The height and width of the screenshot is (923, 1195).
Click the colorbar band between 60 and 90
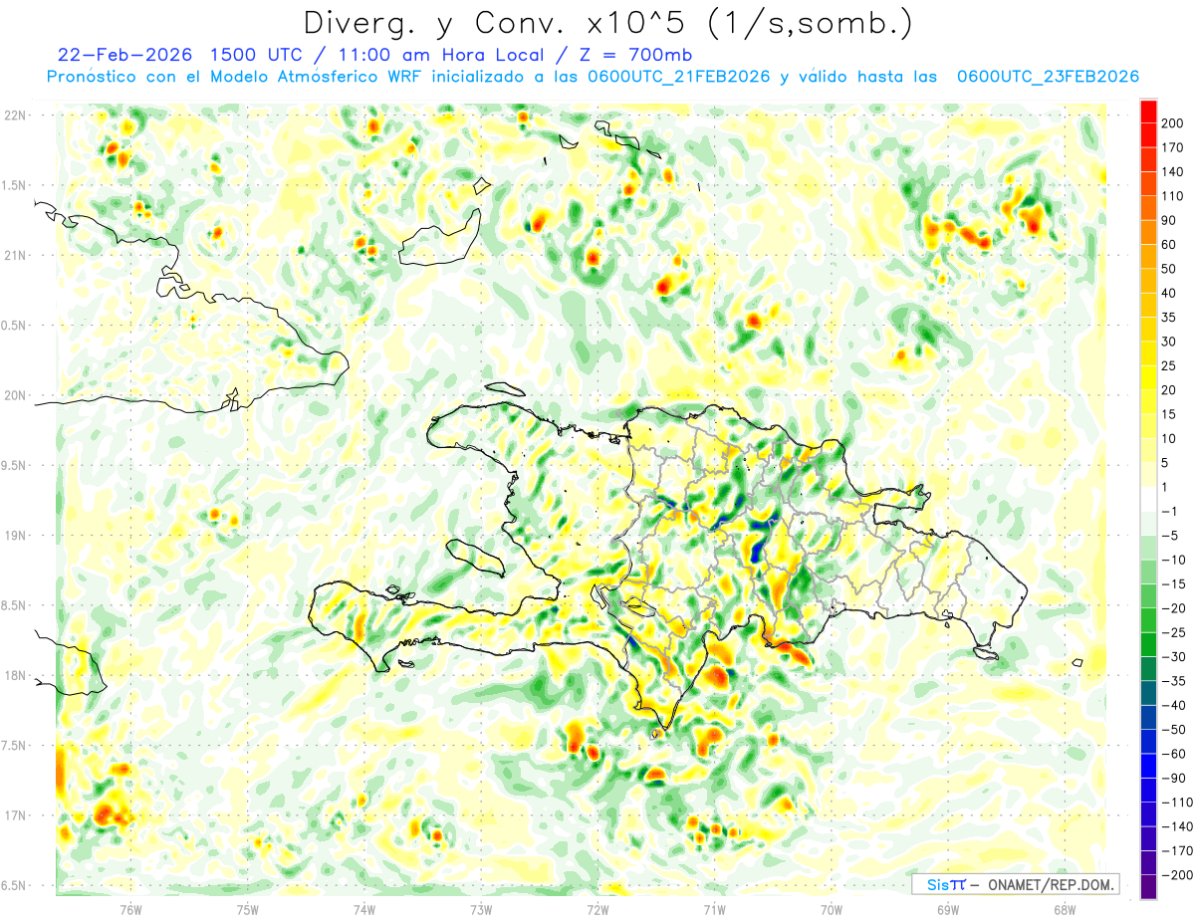1148,233
